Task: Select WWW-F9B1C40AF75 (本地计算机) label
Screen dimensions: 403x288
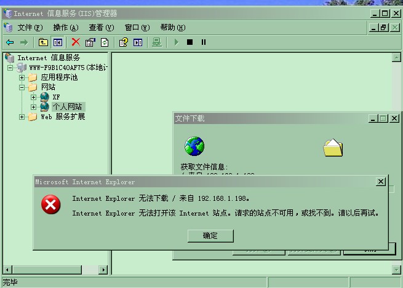Action: (x=68, y=68)
